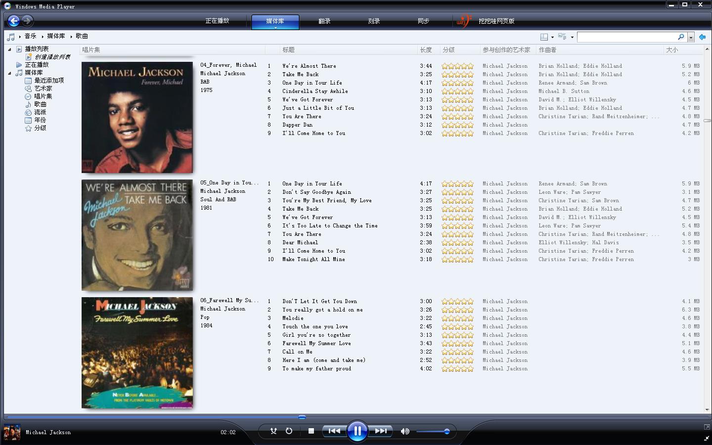
Task: Sort by the 标题 column header
Action: (x=289, y=50)
